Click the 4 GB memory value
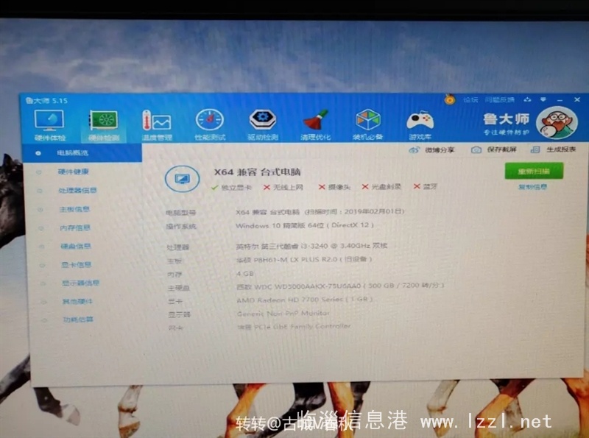Screen dimensions: 589x438 coord(245,273)
